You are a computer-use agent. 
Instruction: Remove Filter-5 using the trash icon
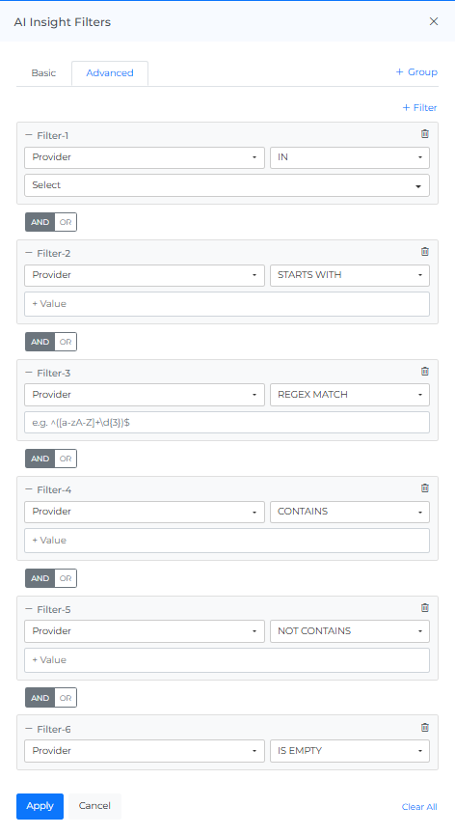pos(425,608)
